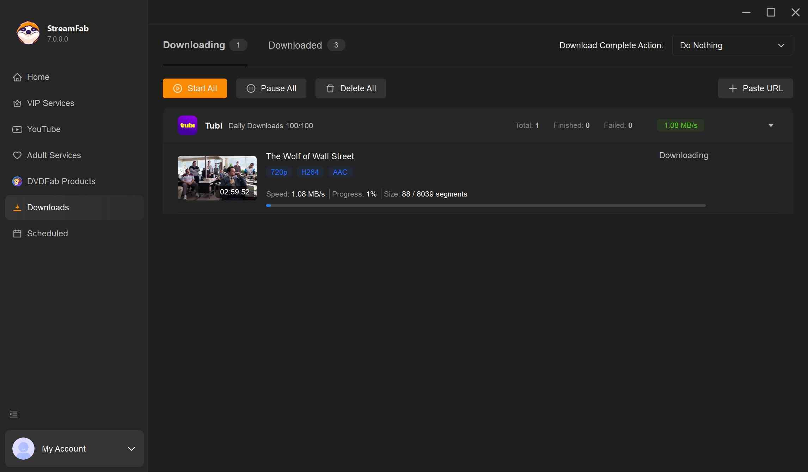The height and width of the screenshot is (472, 808).
Task: Click the My Account avatar
Action: (23, 449)
